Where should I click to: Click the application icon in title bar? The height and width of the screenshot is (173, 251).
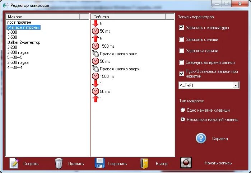click(6, 5)
